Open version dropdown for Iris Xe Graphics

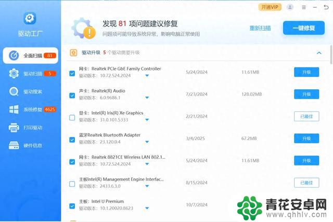147,120
